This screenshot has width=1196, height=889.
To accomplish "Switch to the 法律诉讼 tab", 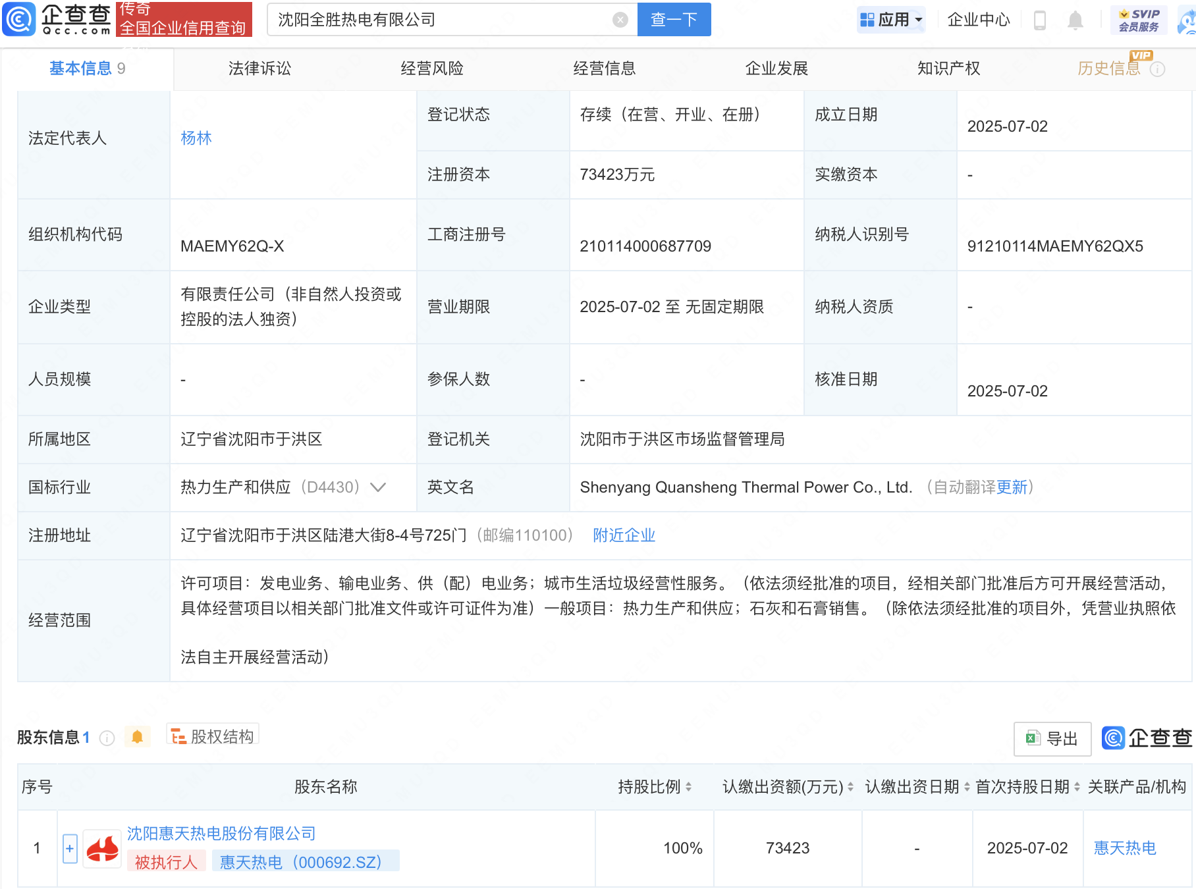I will point(259,68).
